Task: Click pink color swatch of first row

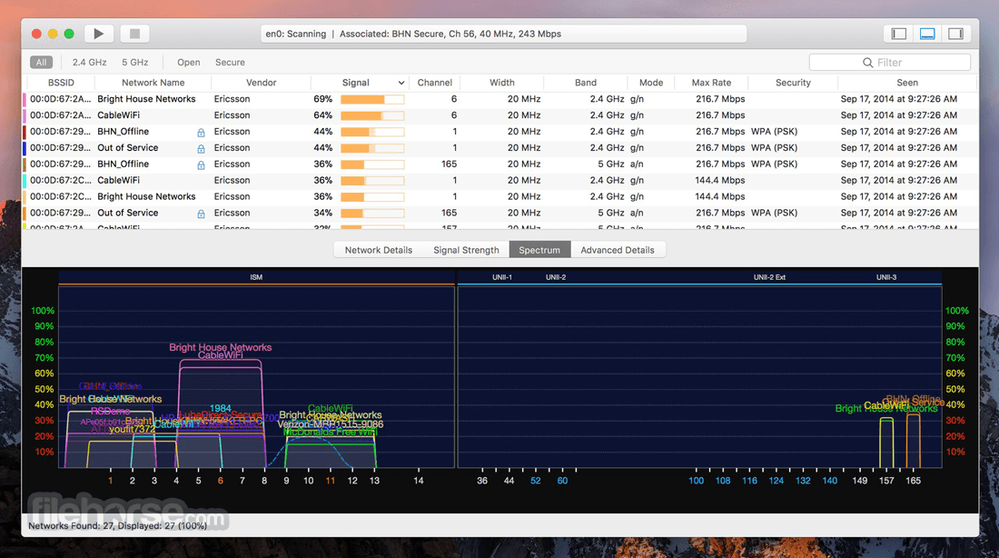Action: tap(25, 99)
